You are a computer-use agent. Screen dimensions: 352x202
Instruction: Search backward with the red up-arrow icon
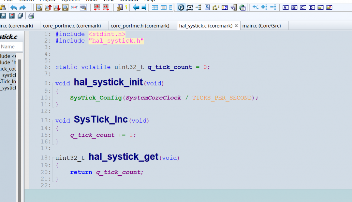(48, 7)
